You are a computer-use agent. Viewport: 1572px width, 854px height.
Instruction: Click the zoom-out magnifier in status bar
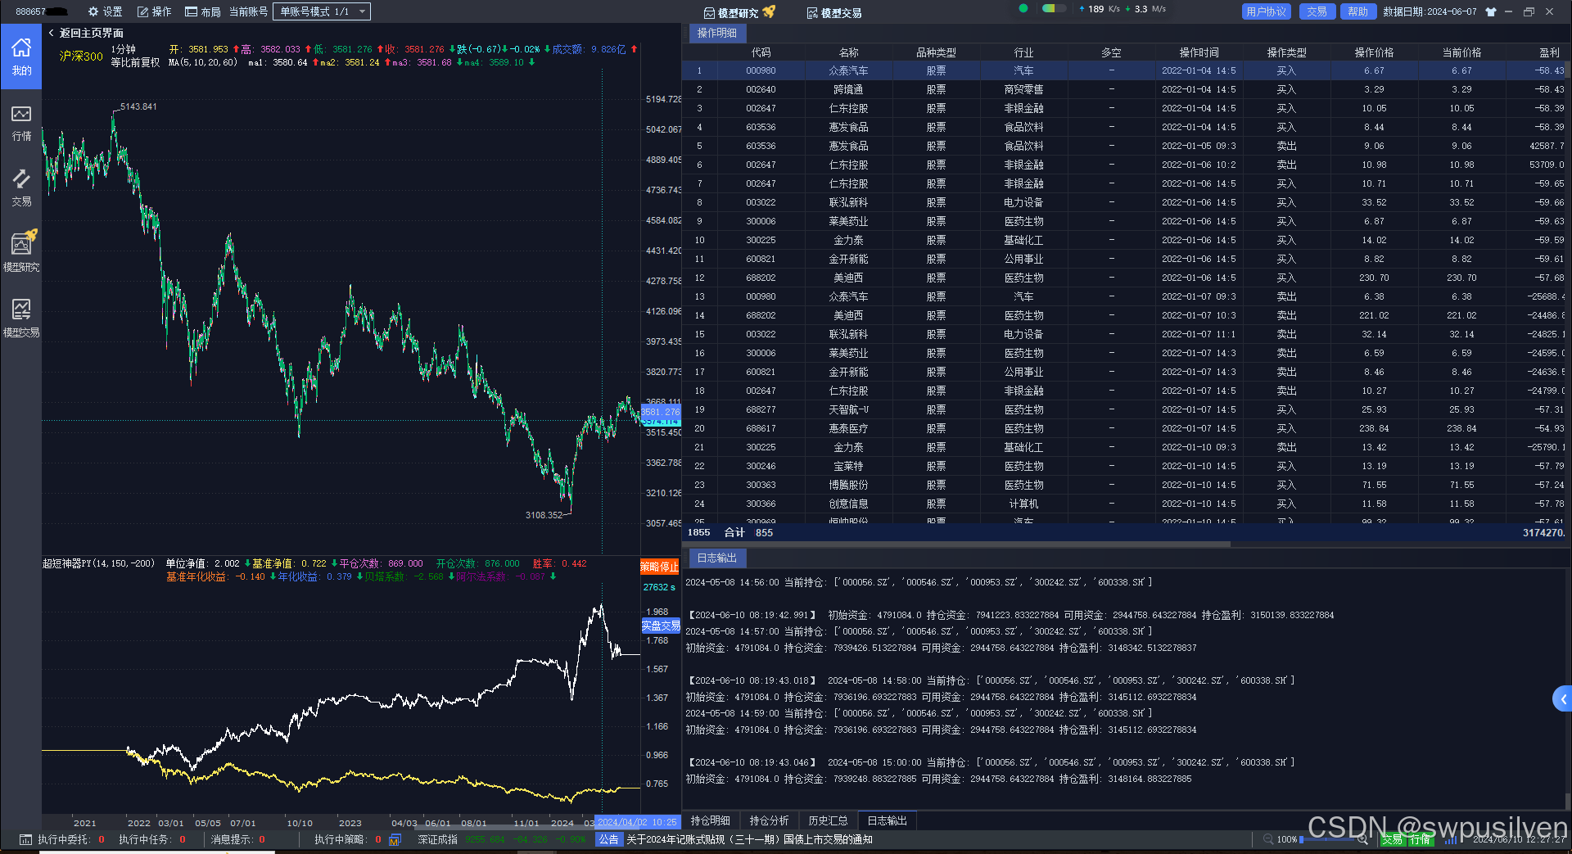[x=1268, y=839]
